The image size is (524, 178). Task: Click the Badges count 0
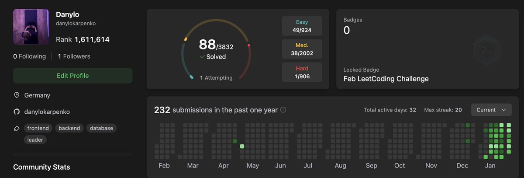(x=347, y=30)
